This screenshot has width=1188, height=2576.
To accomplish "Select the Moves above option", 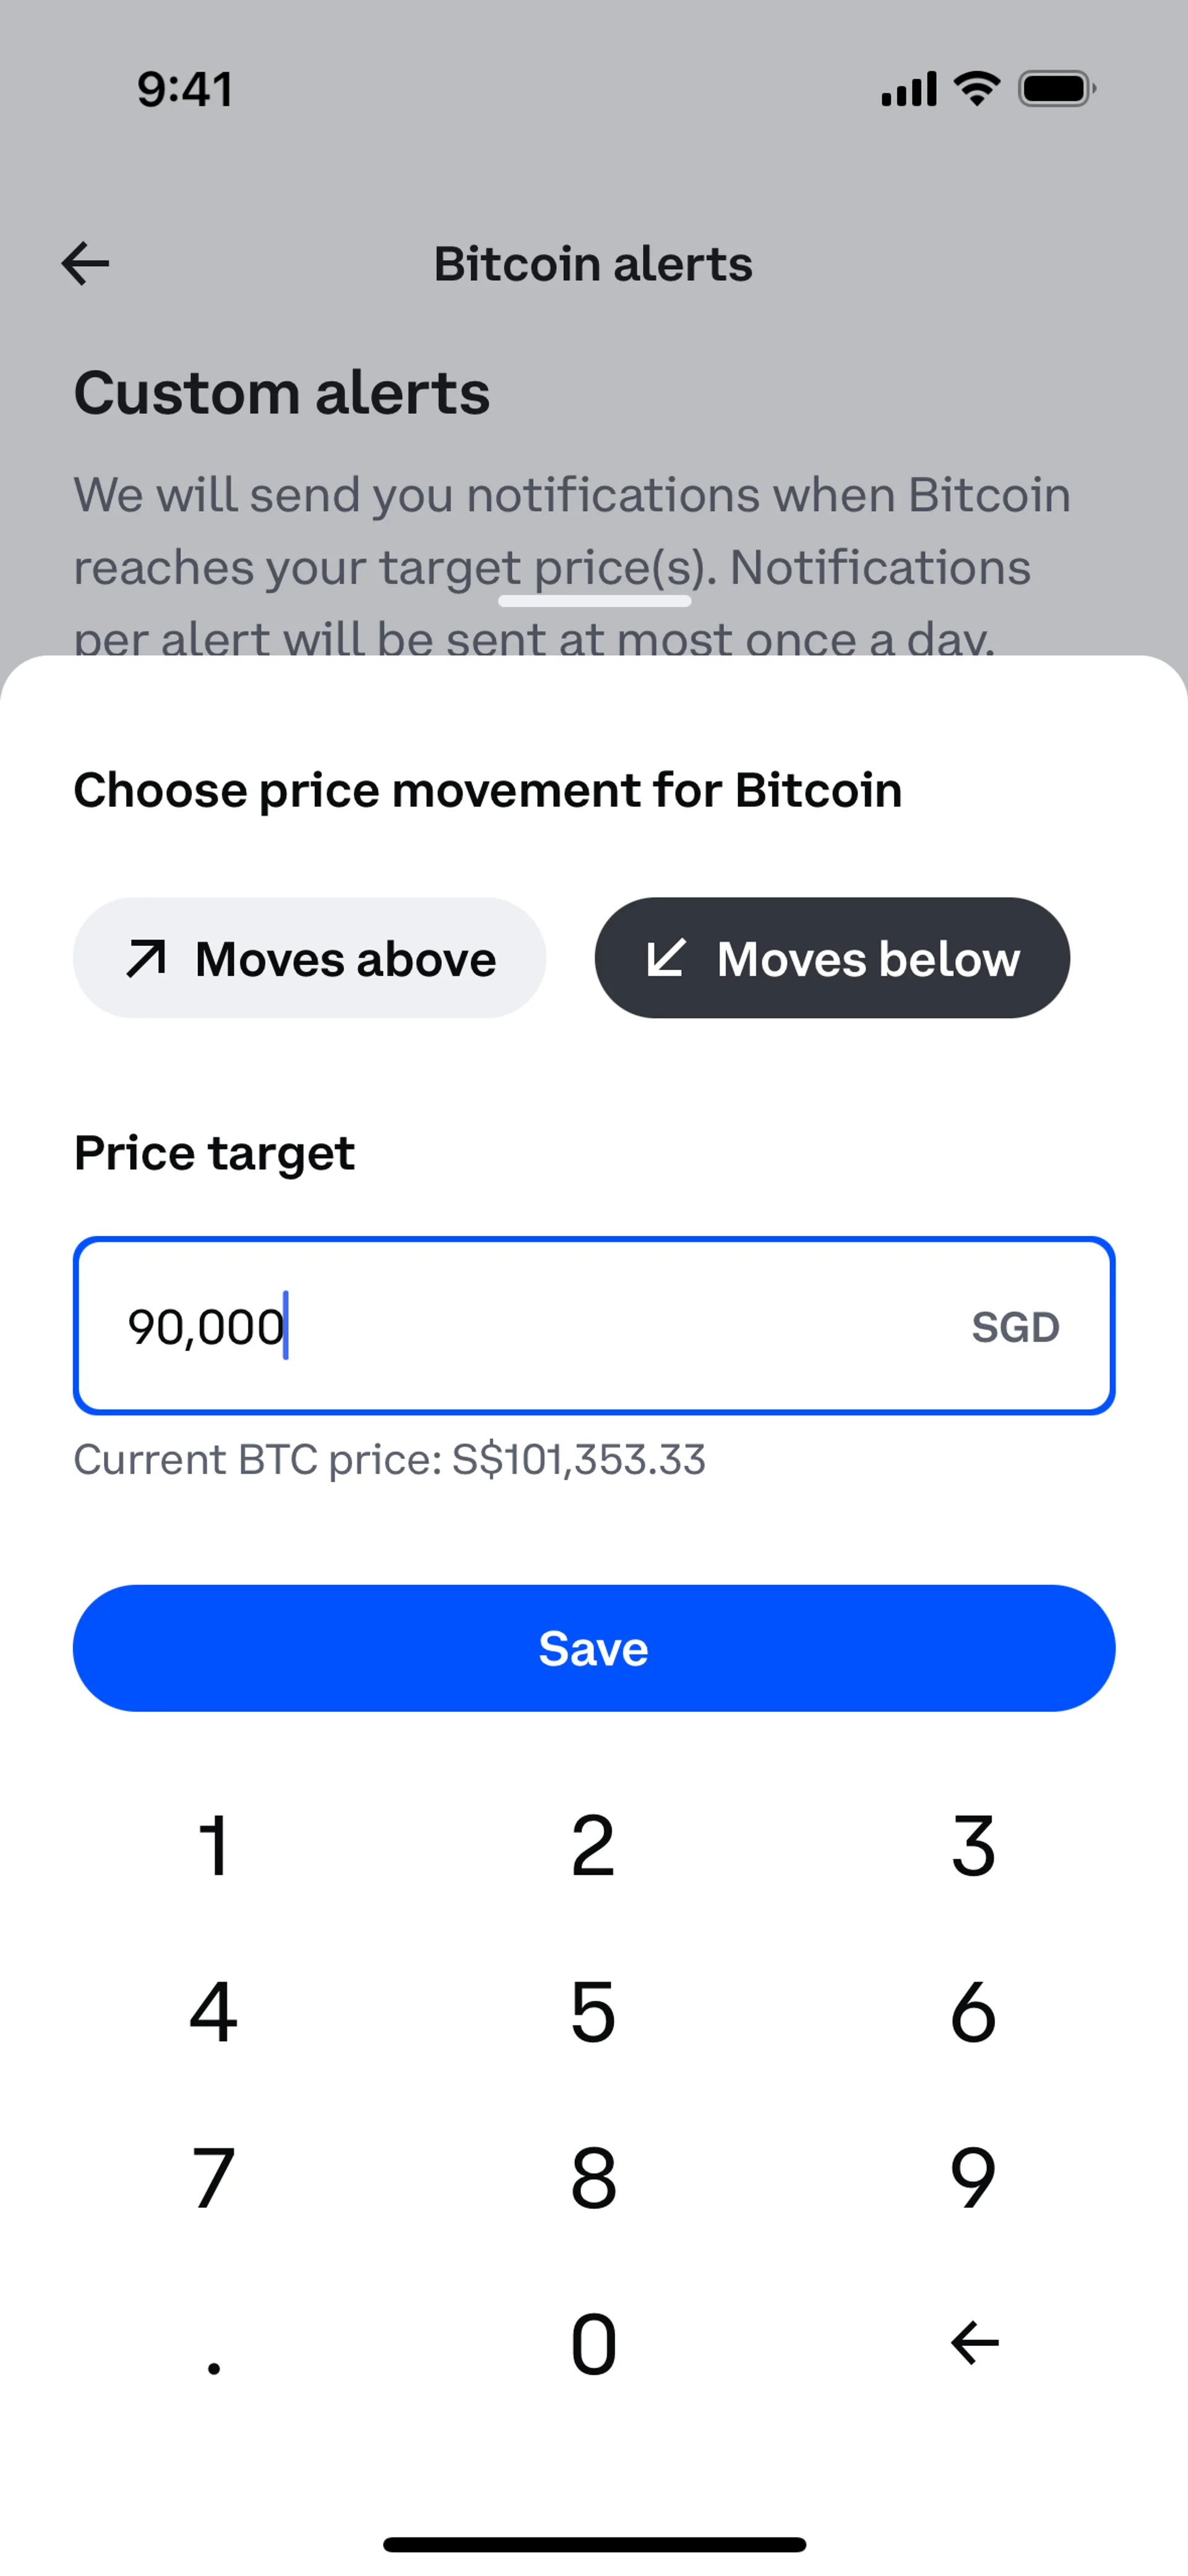I will (x=309, y=958).
